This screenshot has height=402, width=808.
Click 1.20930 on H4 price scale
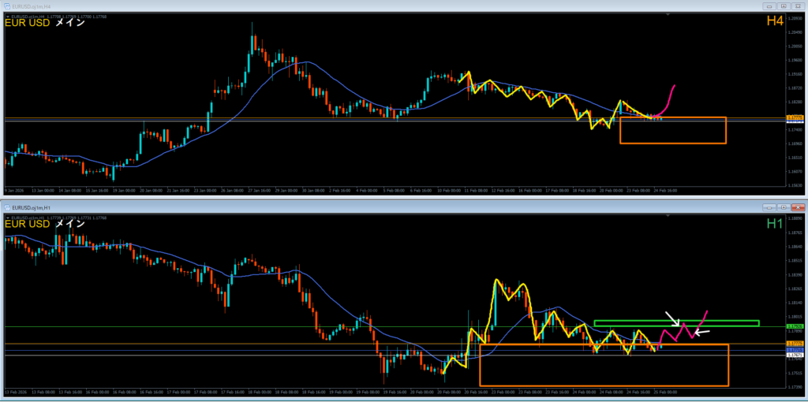pos(795,18)
